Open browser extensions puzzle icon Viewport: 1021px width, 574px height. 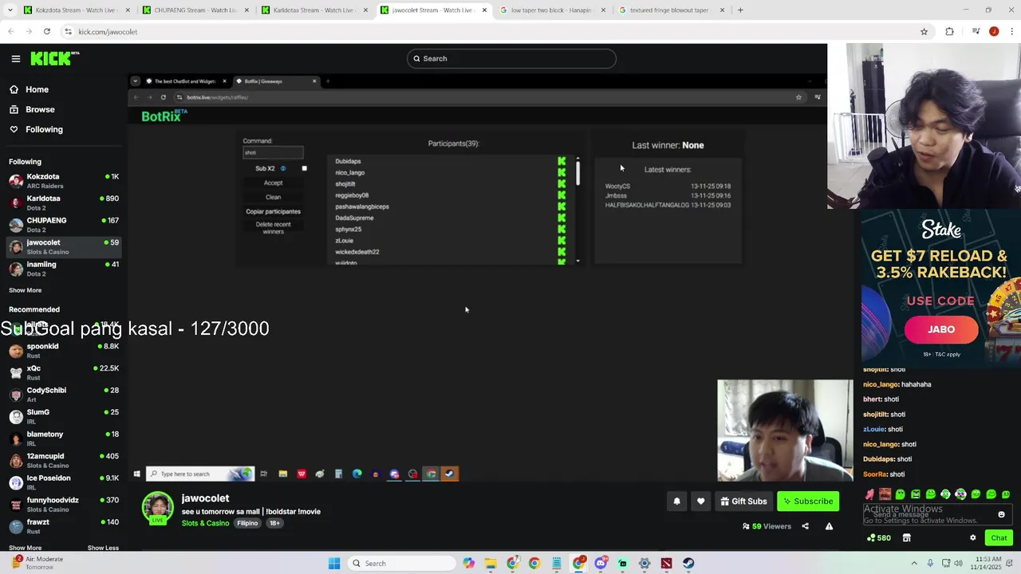[949, 32]
